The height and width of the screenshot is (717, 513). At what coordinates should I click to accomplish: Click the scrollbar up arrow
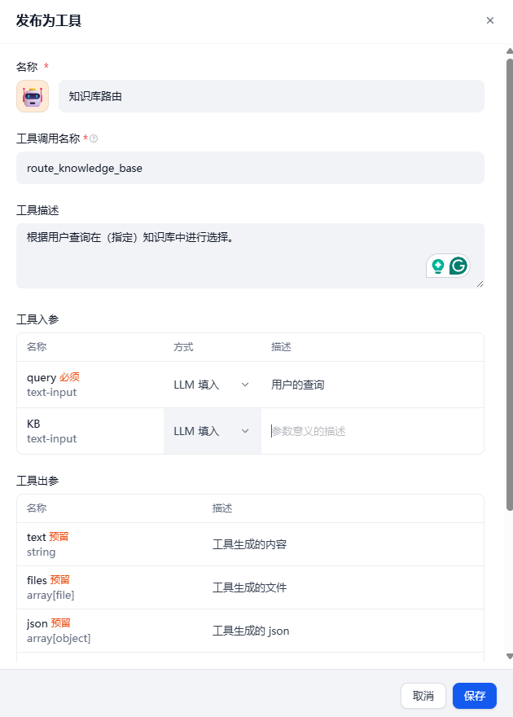[x=509, y=51]
